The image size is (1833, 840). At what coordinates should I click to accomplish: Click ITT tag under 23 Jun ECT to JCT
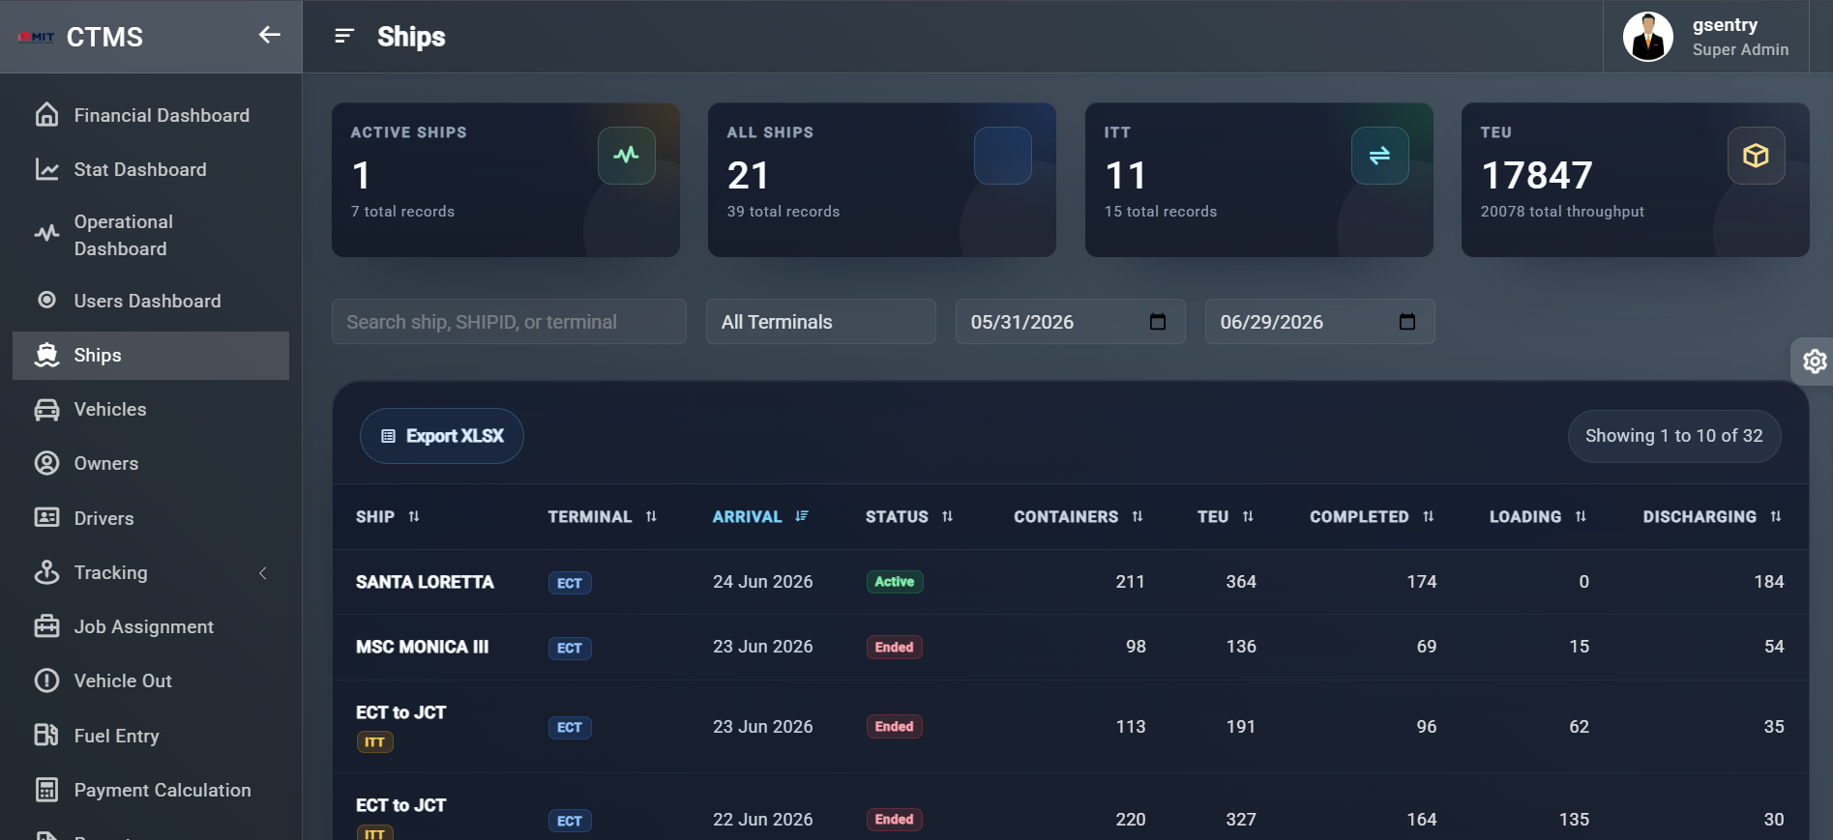click(x=375, y=742)
